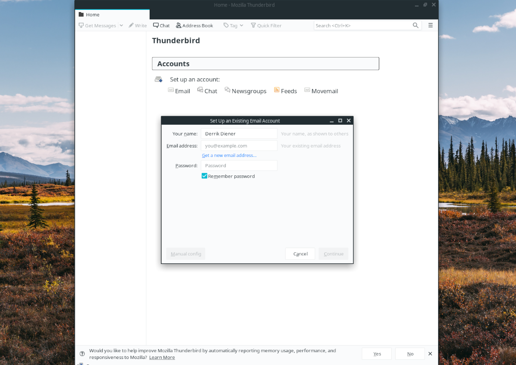Expand the Get Messages dropdown arrow
The height and width of the screenshot is (365, 516).
[x=121, y=25]
